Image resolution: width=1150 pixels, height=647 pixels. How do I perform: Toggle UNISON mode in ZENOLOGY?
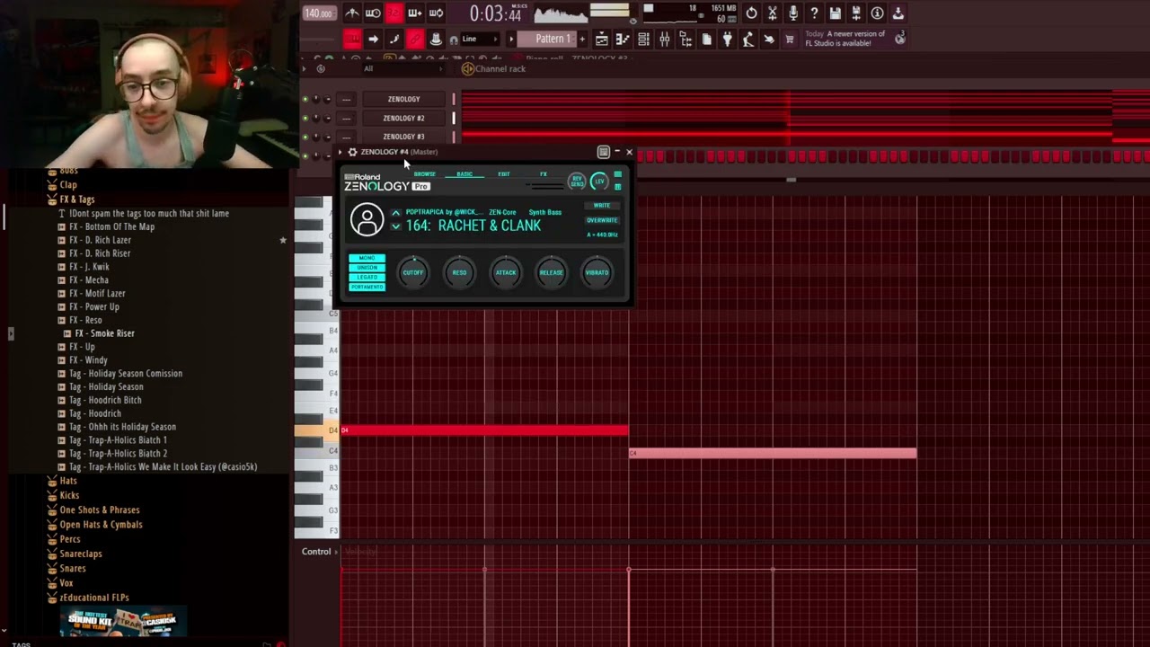pos(367,268)
